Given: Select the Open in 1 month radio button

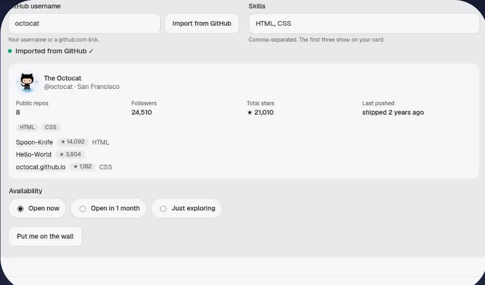Looking at the screenshot, I should (x=83, y=209).
